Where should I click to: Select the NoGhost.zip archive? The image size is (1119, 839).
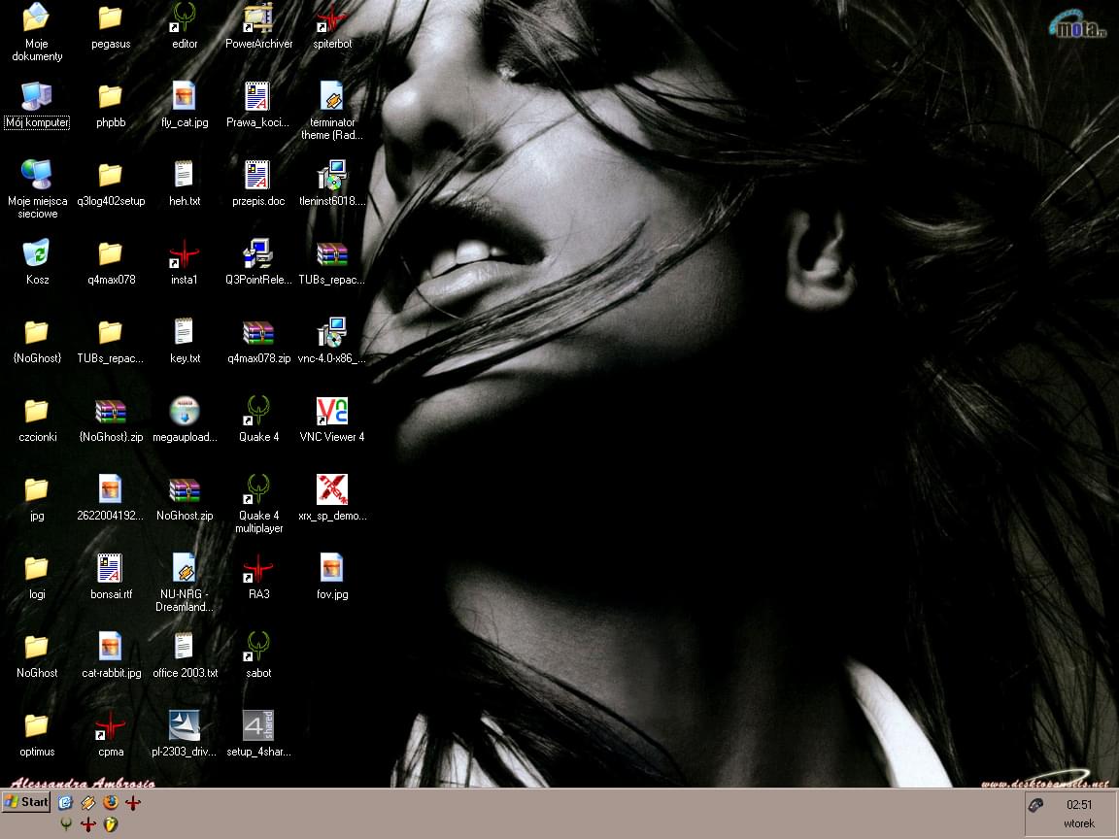(x=185, y=489)
